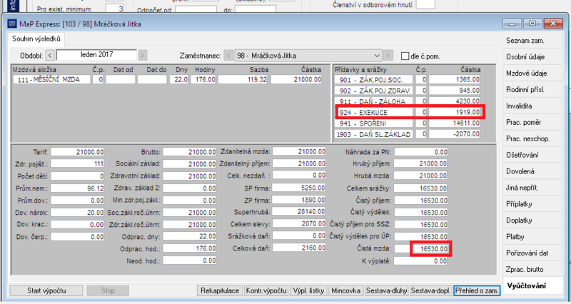This screenshot has width=571, height=304.
Task: Click the Celkem slevy field showing 2070.00
Action: click(x=299, y=224)
